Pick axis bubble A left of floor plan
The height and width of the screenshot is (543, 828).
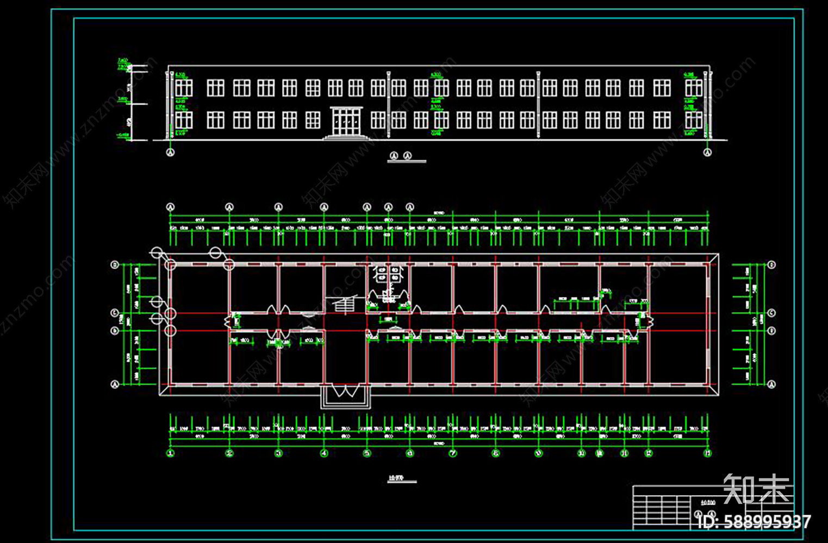pos(115,384)
